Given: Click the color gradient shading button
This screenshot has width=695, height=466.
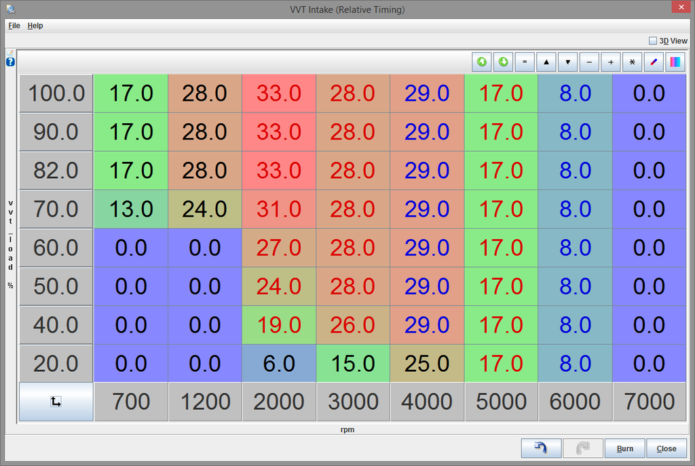Looking at the screenshot, I should click(675, 62).
